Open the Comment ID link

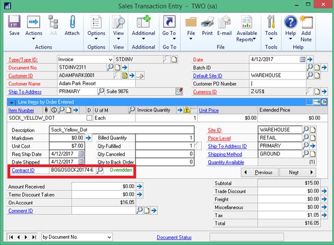coord(20,211)
